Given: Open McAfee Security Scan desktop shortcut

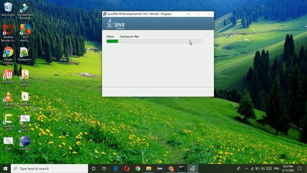Looking at the screenshot, I should click(8, 33).
